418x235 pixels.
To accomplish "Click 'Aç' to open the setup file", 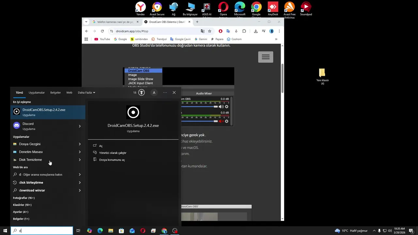I will point(101,146).
